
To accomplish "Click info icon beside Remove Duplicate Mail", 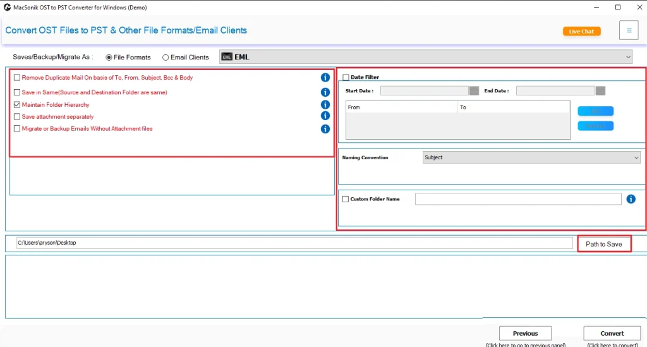I will pos(325,78).
